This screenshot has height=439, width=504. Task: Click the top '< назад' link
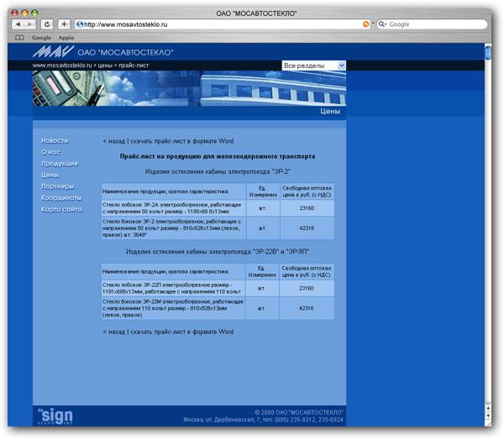(x=113, y=141)
